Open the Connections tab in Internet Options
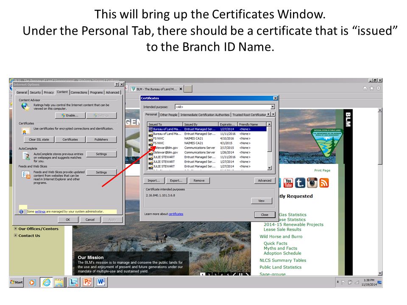 coord(79,92)
